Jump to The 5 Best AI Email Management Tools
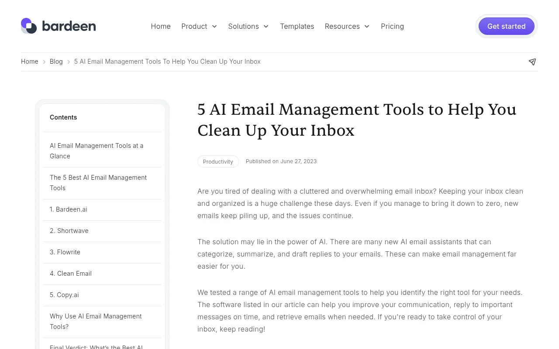The image size is (559, 349). pyautogui.click(x=102, y=183)
